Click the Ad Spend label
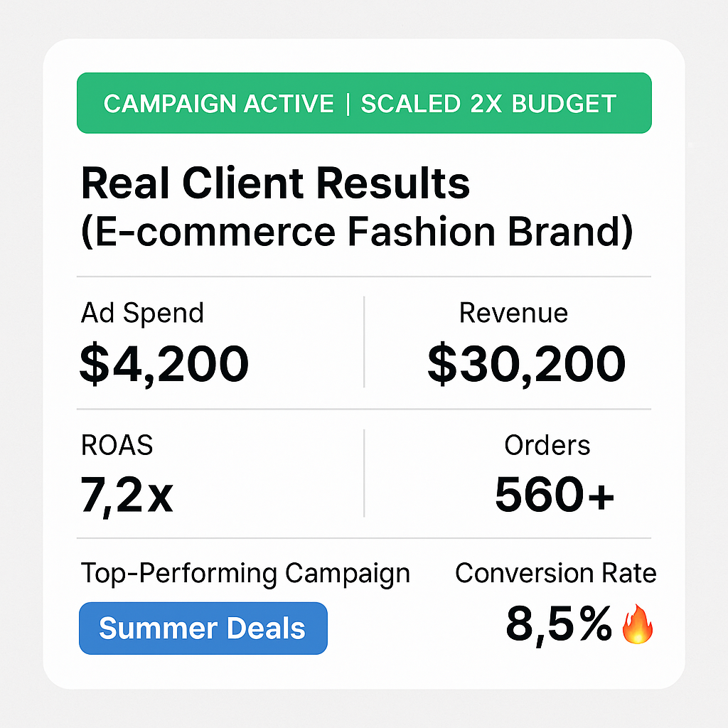This screenshot has height=728, width=728. [x=142, y=313]
